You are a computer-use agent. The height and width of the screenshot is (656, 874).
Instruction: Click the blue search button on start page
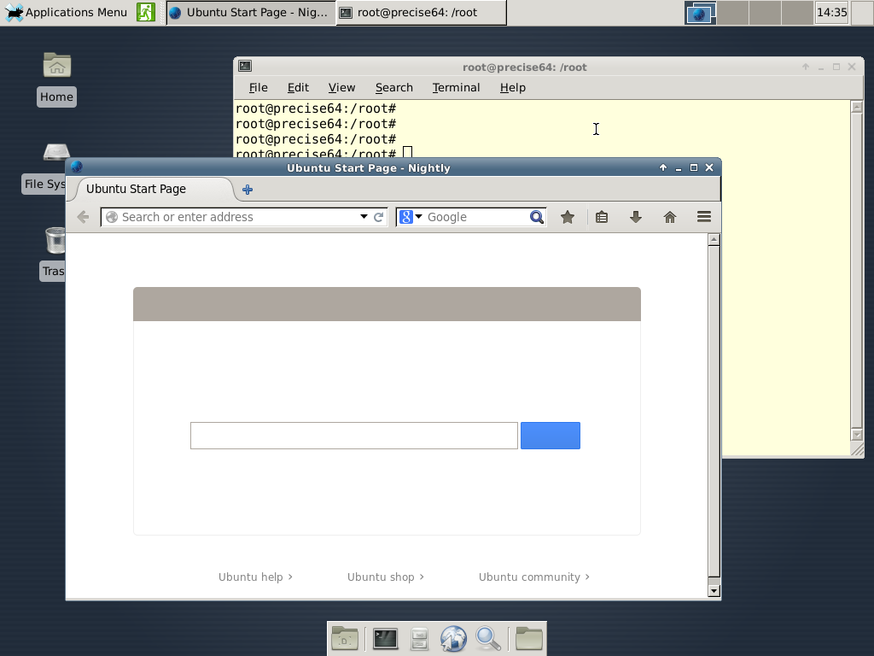click(551, 436)
